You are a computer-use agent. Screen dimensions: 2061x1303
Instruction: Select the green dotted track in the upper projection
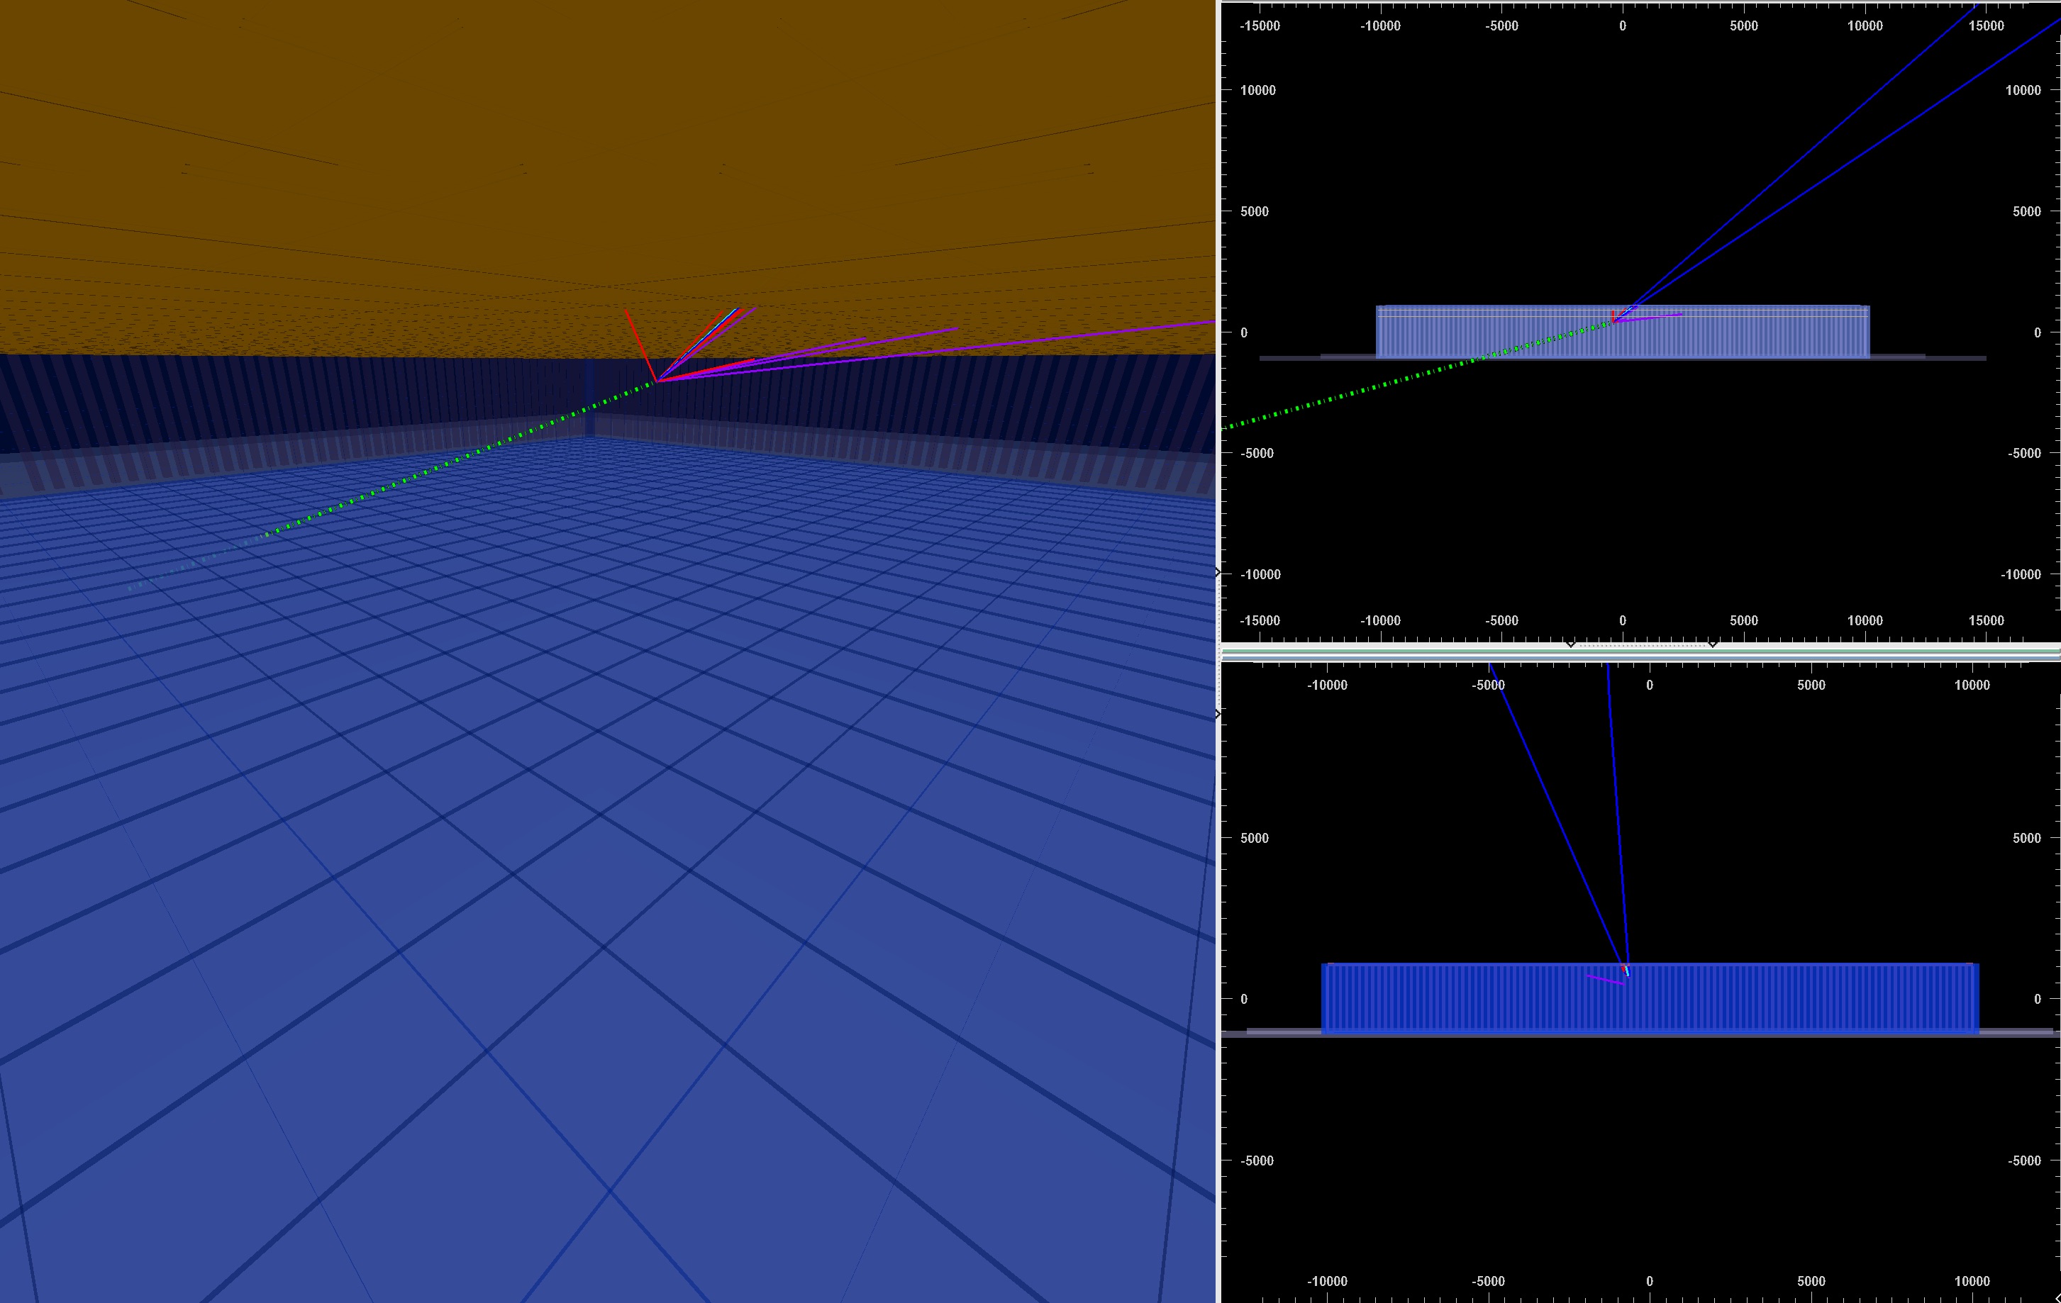[1416, 375]
